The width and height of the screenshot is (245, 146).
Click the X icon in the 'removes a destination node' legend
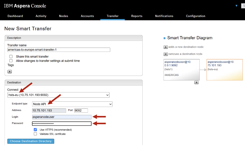[166, 54]
